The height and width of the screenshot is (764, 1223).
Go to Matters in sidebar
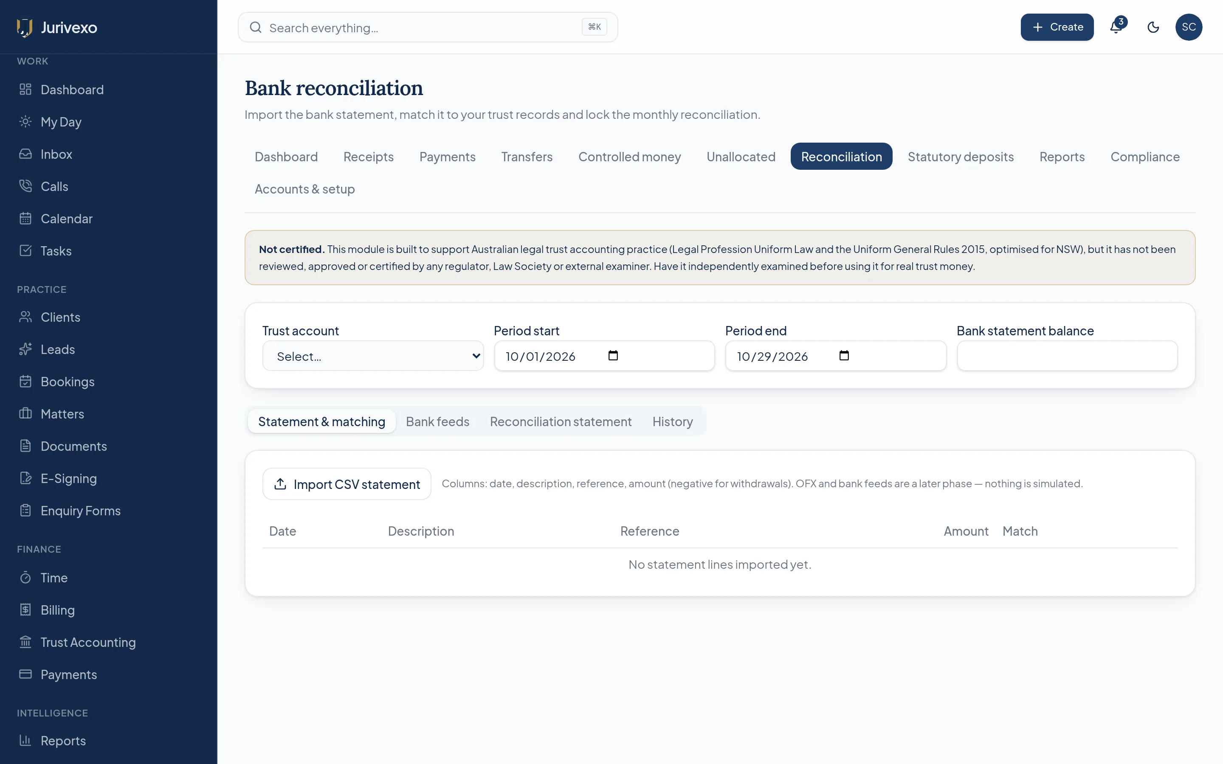point(108,414)
